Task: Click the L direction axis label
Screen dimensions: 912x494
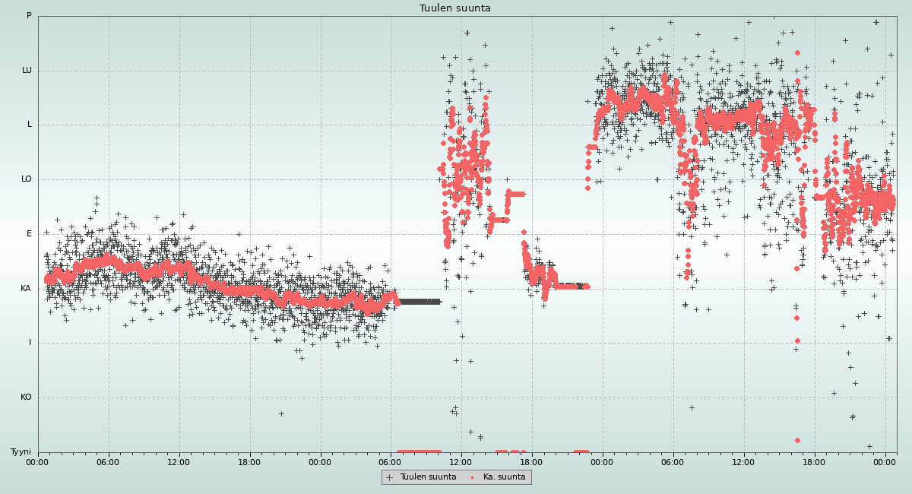Action: (30, 125)
